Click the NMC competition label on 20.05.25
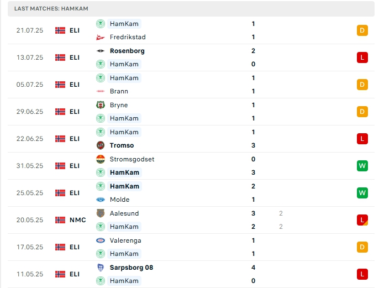This screenshot has width=379, height=288. coord(78,220)
